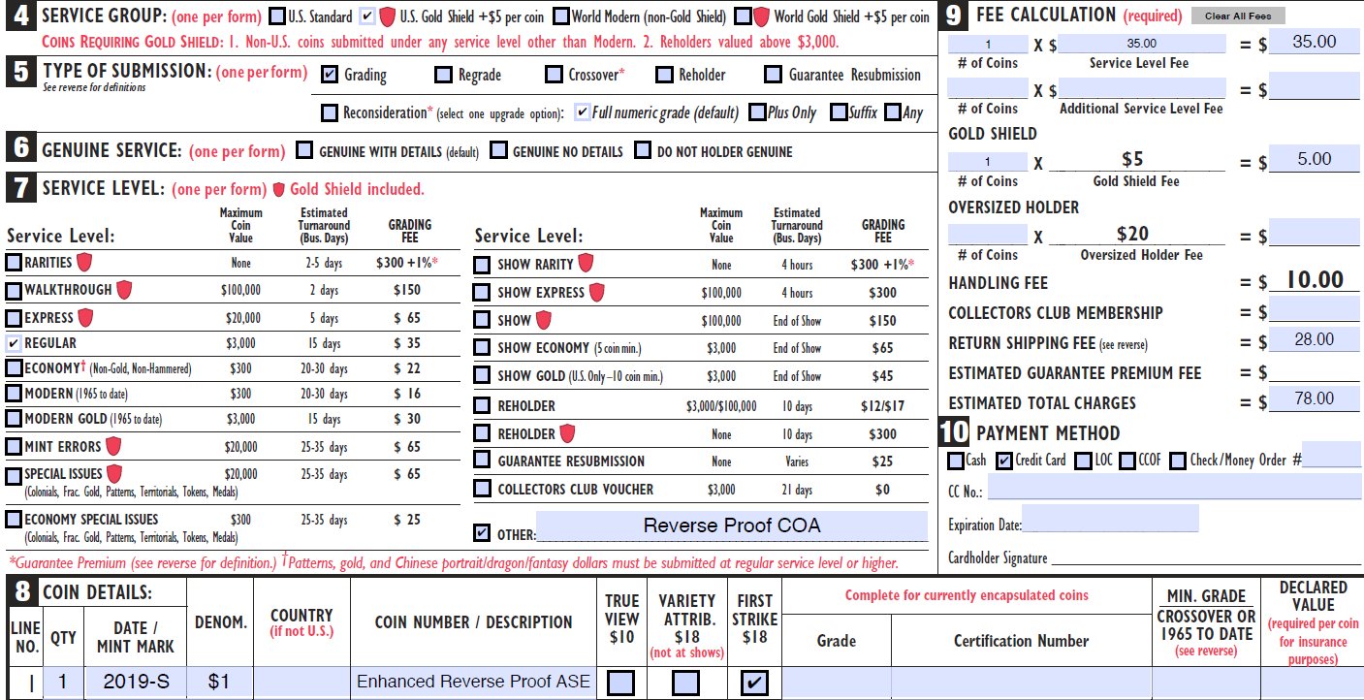This screenshot has height=700, width=1364.
Task: Choose the Express service level checkbox
Action: [x=14, y=317]
